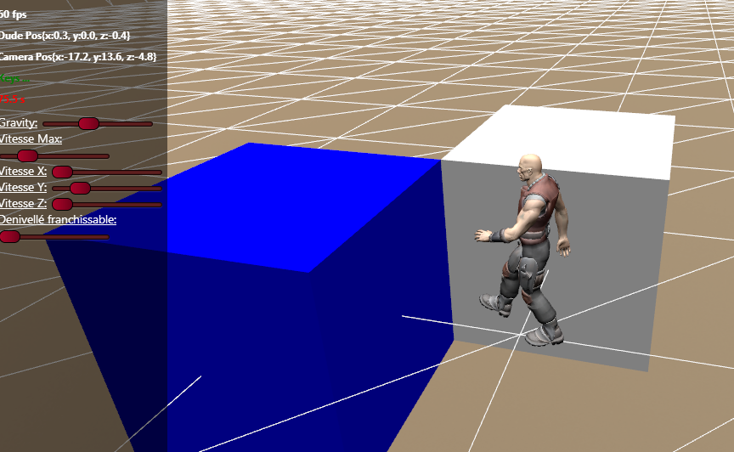This screenshot has height=452, width=734.
Task: Click the red 75.5 s timer text
Action: (13, 99)
